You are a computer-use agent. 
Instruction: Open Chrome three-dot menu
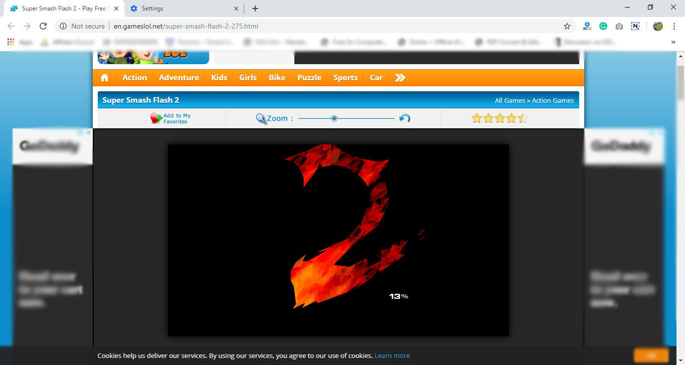(x=674, y=26)
